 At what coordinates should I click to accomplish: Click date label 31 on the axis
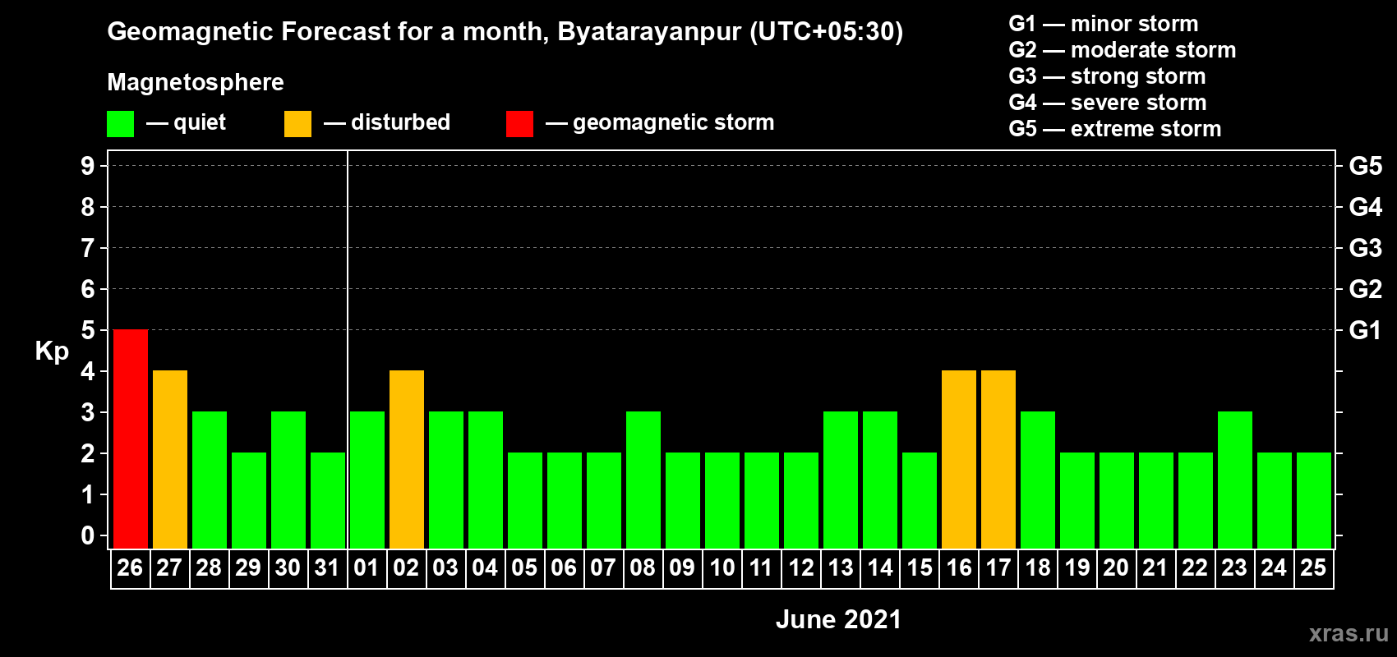point(327,567)
